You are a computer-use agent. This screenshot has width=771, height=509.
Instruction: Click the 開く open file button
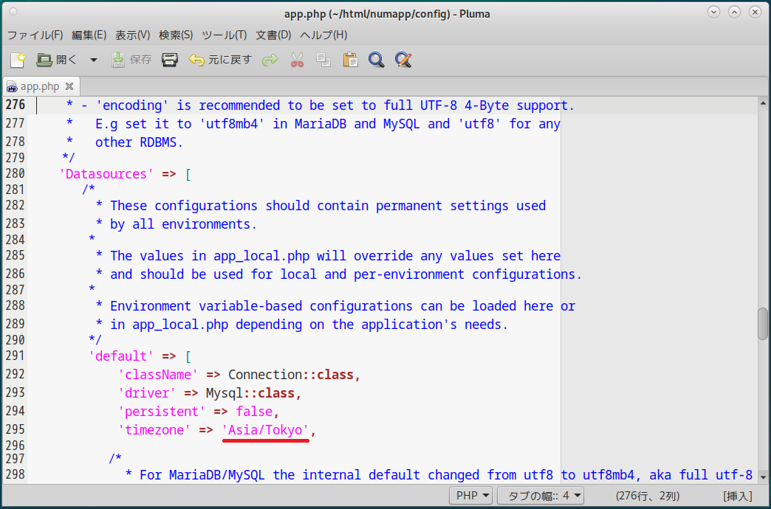pyautogui.click(x=57, y=60)
